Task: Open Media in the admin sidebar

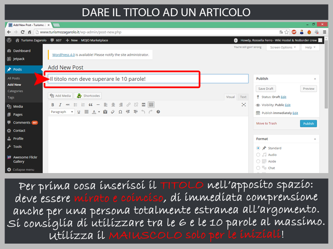Action: click(18, 107)
